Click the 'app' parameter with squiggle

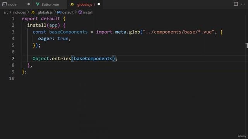tap(53, 25)
